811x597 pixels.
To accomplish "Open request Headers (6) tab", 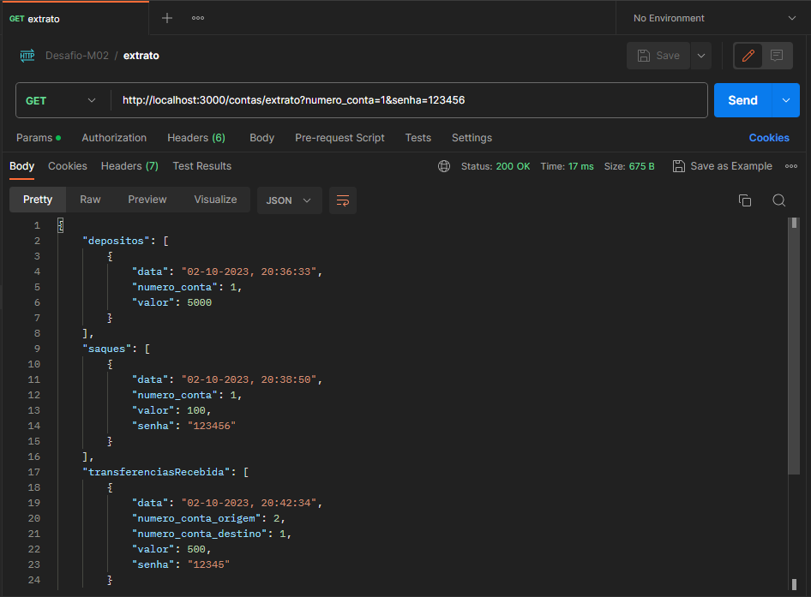I will click(x=196, y=138).
